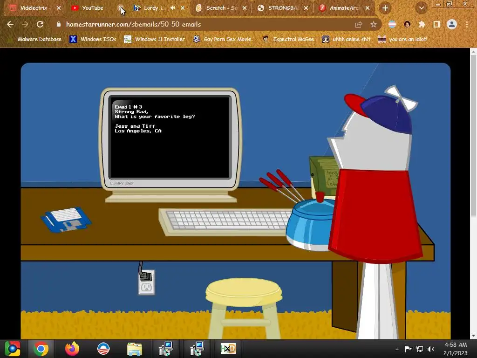The width and height of the screenshot is (477, 358).
Task: Open network status tray icon
Action: coord(420,349)
